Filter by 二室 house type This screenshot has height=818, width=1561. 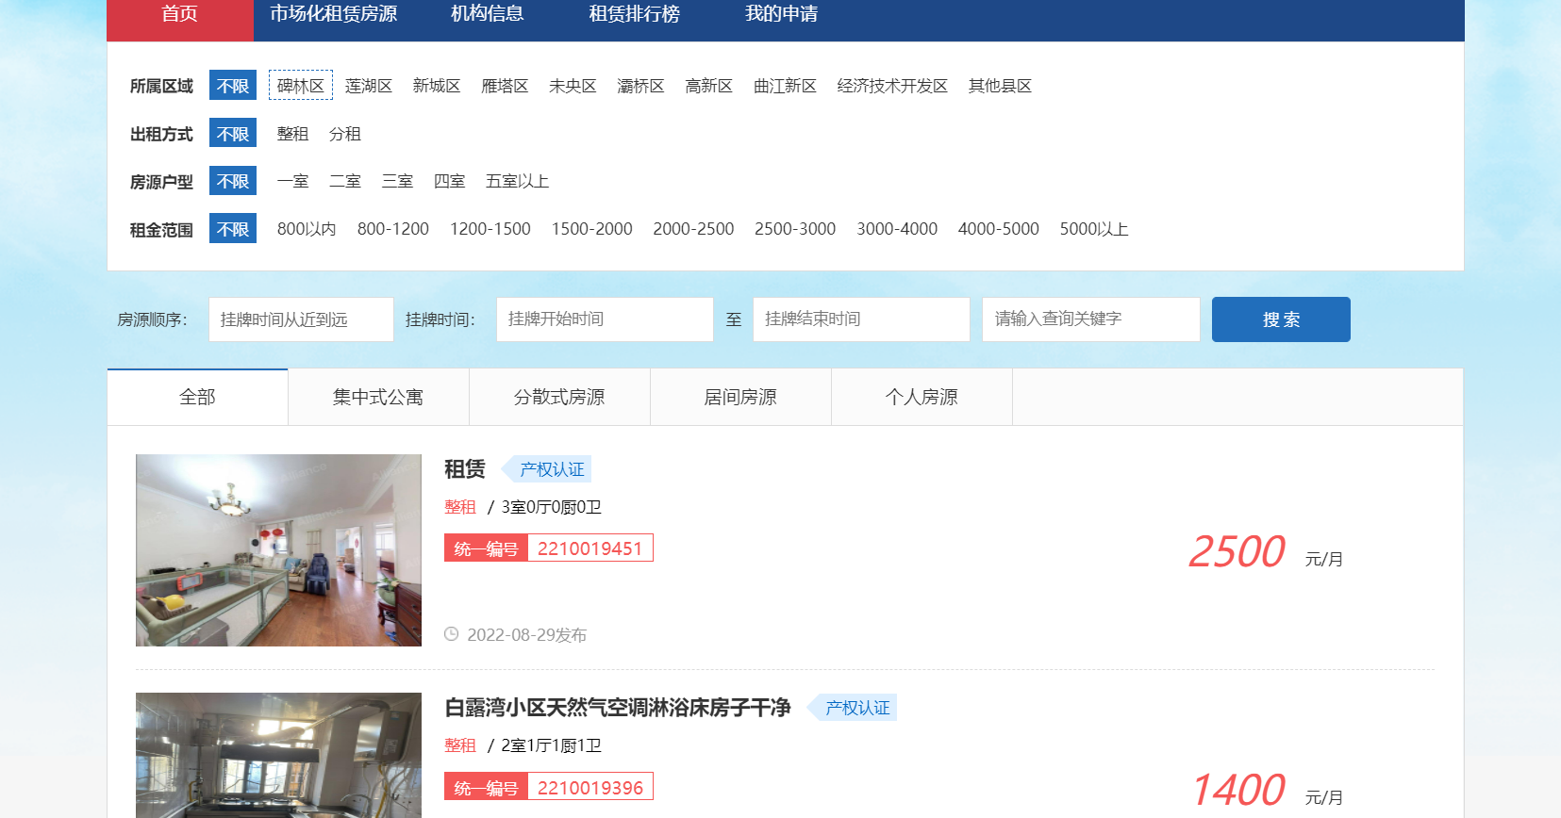tap(344, 181)
